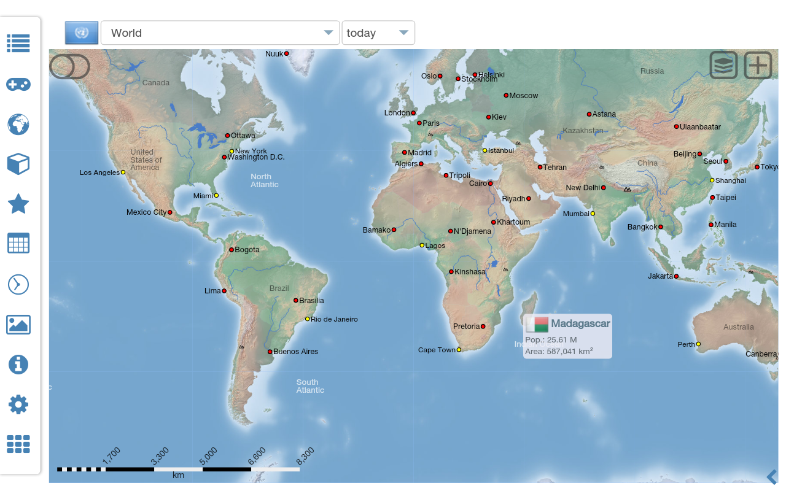Select the data table icon
Image resolution: width=786 pixels, height=491 pixels.
(x=18, y=243)
